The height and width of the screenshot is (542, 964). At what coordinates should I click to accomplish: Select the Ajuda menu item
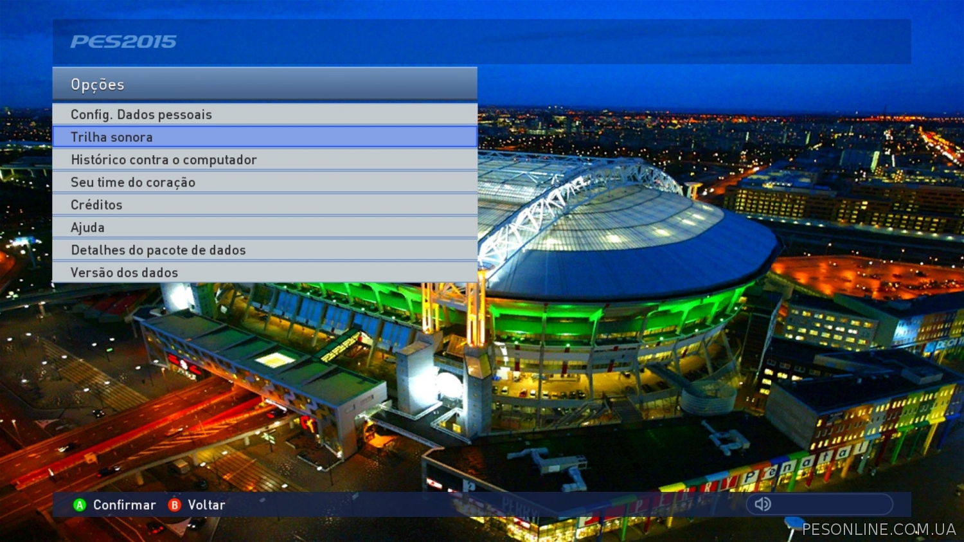(x=265, y=227)
